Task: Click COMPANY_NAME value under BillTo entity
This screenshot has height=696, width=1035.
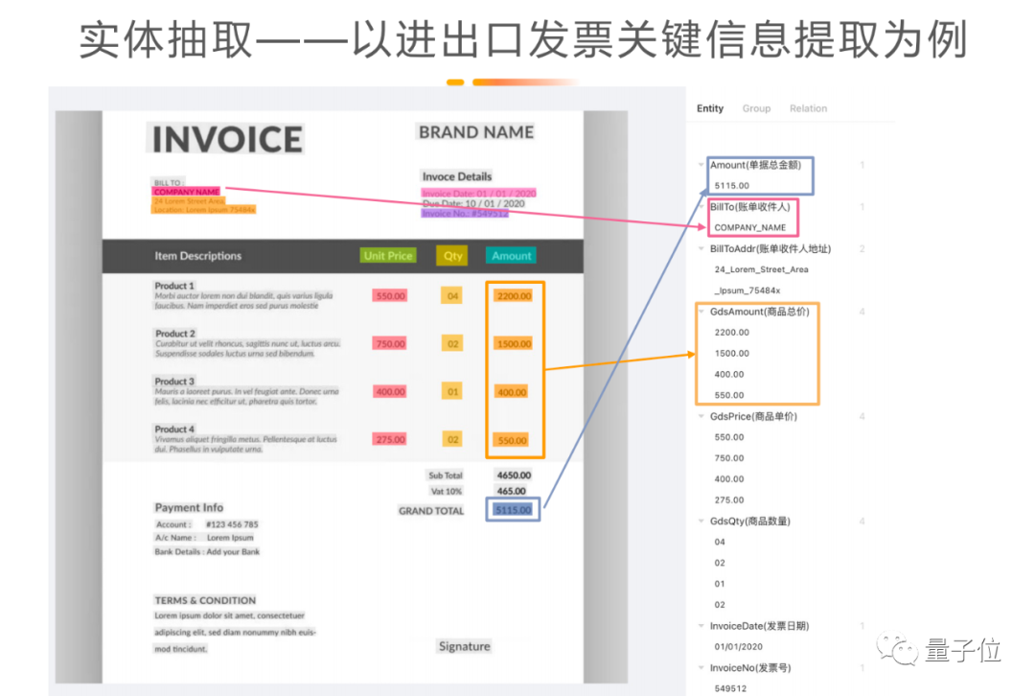Action: tap(749, 228)
